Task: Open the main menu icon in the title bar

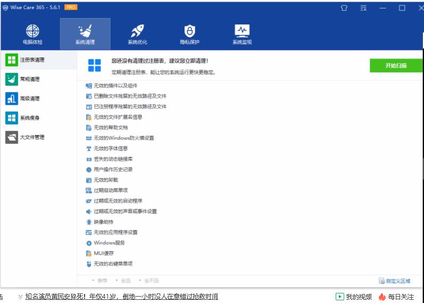Action: [363, 8]
